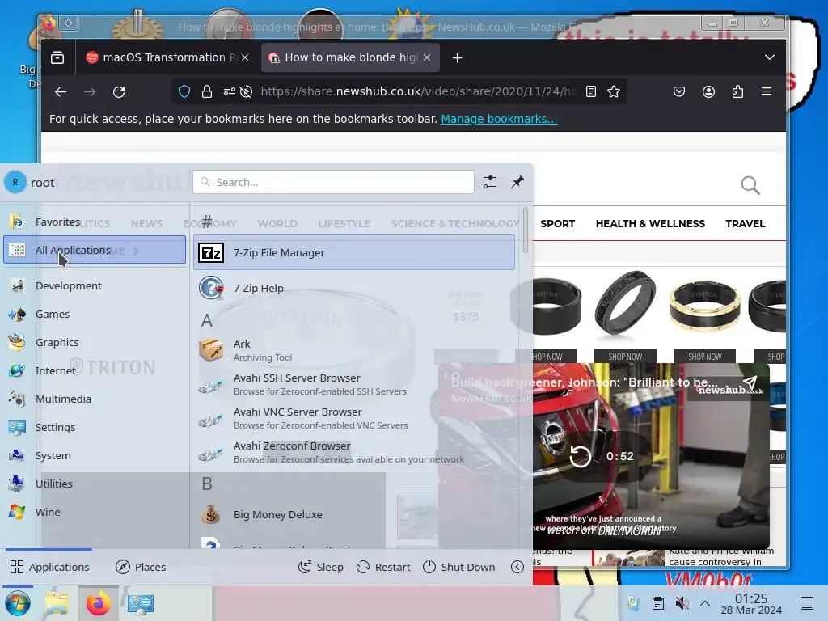
Task: Launch 7-Zip Help entry
Action: coord(354,289)
